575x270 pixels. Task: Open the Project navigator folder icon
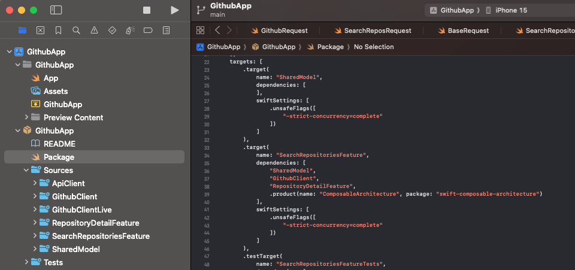click(22, 31)
